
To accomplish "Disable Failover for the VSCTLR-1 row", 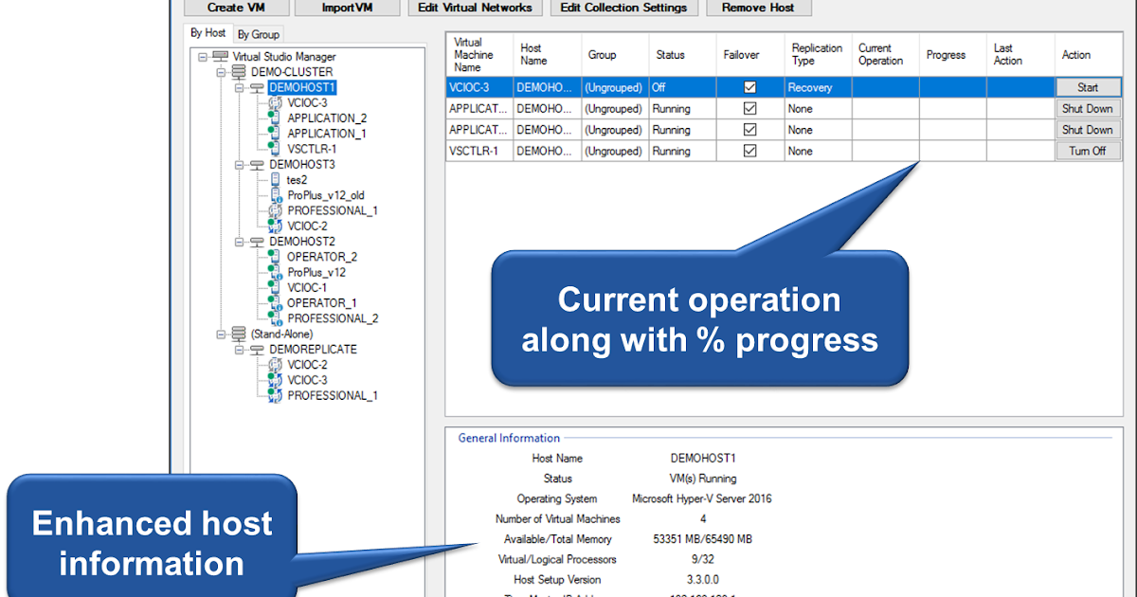I will click(749, 151).
